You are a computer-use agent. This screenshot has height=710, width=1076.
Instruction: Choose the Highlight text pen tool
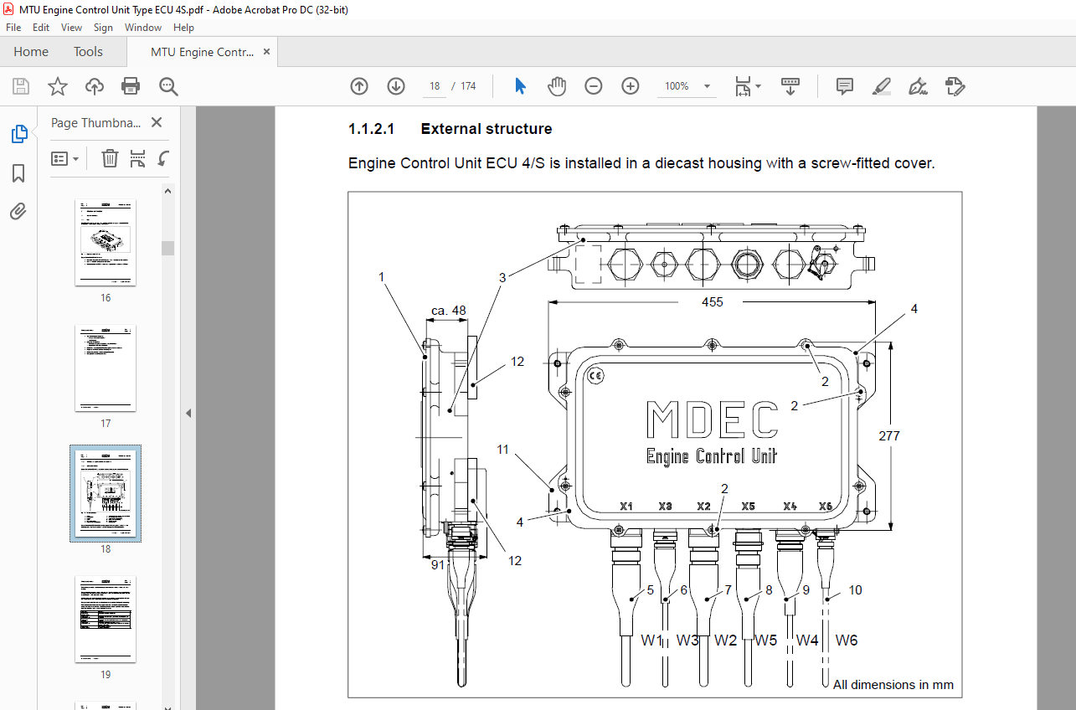pyautogui.click(x=882, y=86)
